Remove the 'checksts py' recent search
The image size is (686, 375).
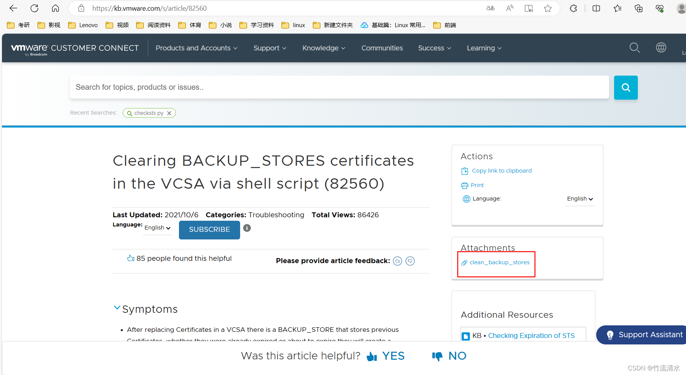point(169,113)
